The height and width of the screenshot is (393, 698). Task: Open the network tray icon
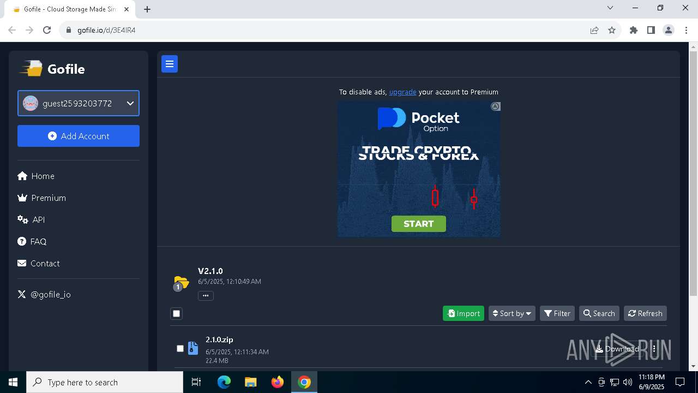(x=615, y=382)
